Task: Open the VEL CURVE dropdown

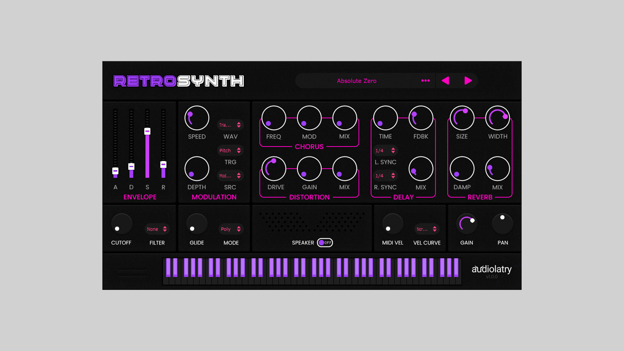Action: click(x=427, y=229)
